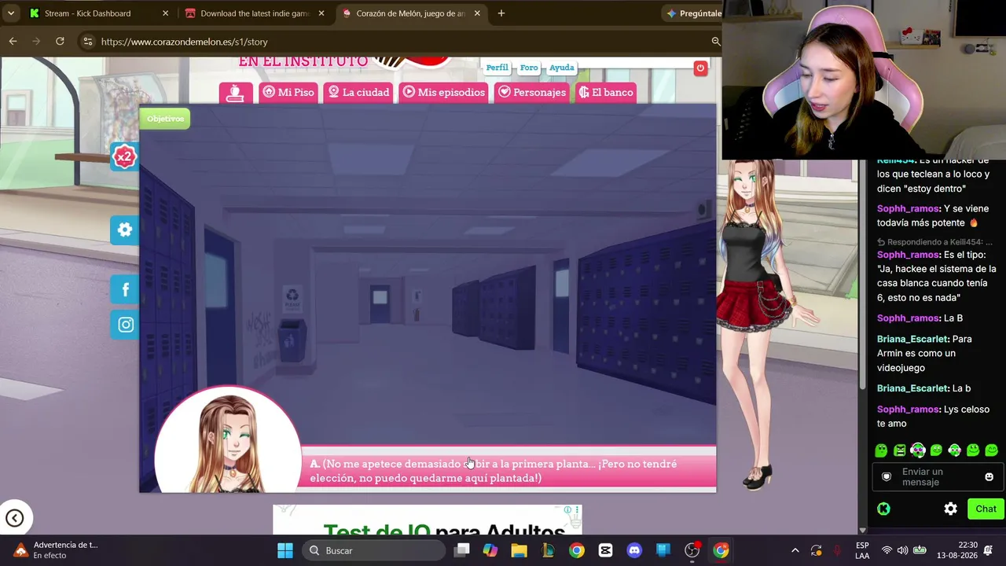Open chat settings gear in Kick chat
The height and width of the screenshot is (566, 1006).
[950, 509]
